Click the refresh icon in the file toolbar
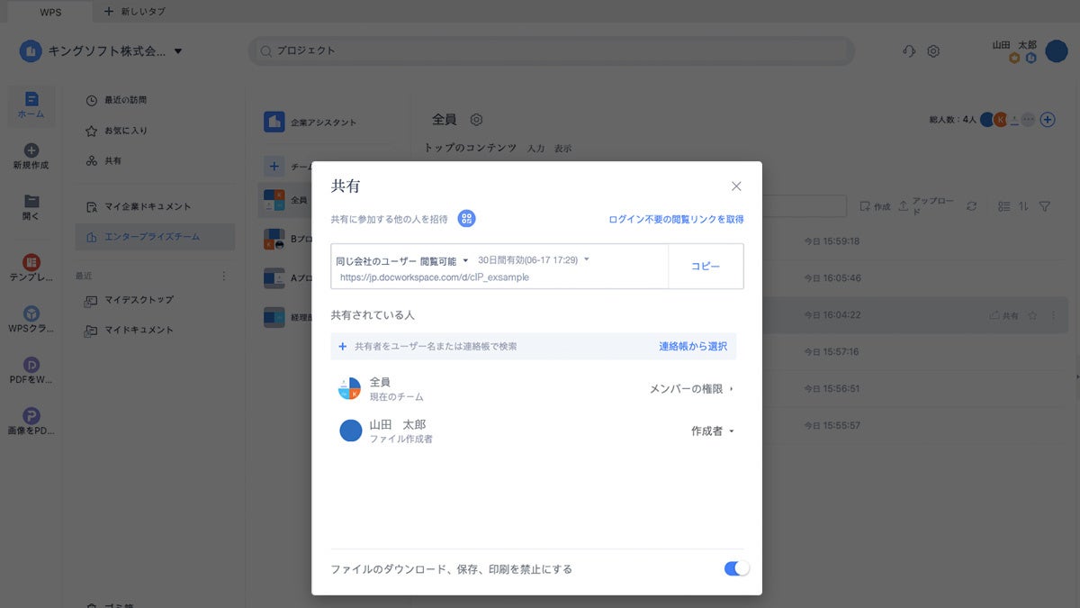This screenshot has width=1080, height=608. (x=972, y=206)
